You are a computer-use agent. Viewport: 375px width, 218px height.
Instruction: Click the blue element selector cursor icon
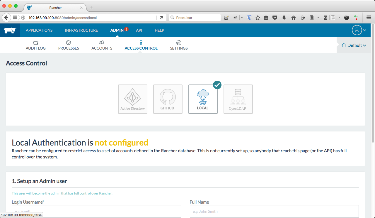tap(249, 18)
